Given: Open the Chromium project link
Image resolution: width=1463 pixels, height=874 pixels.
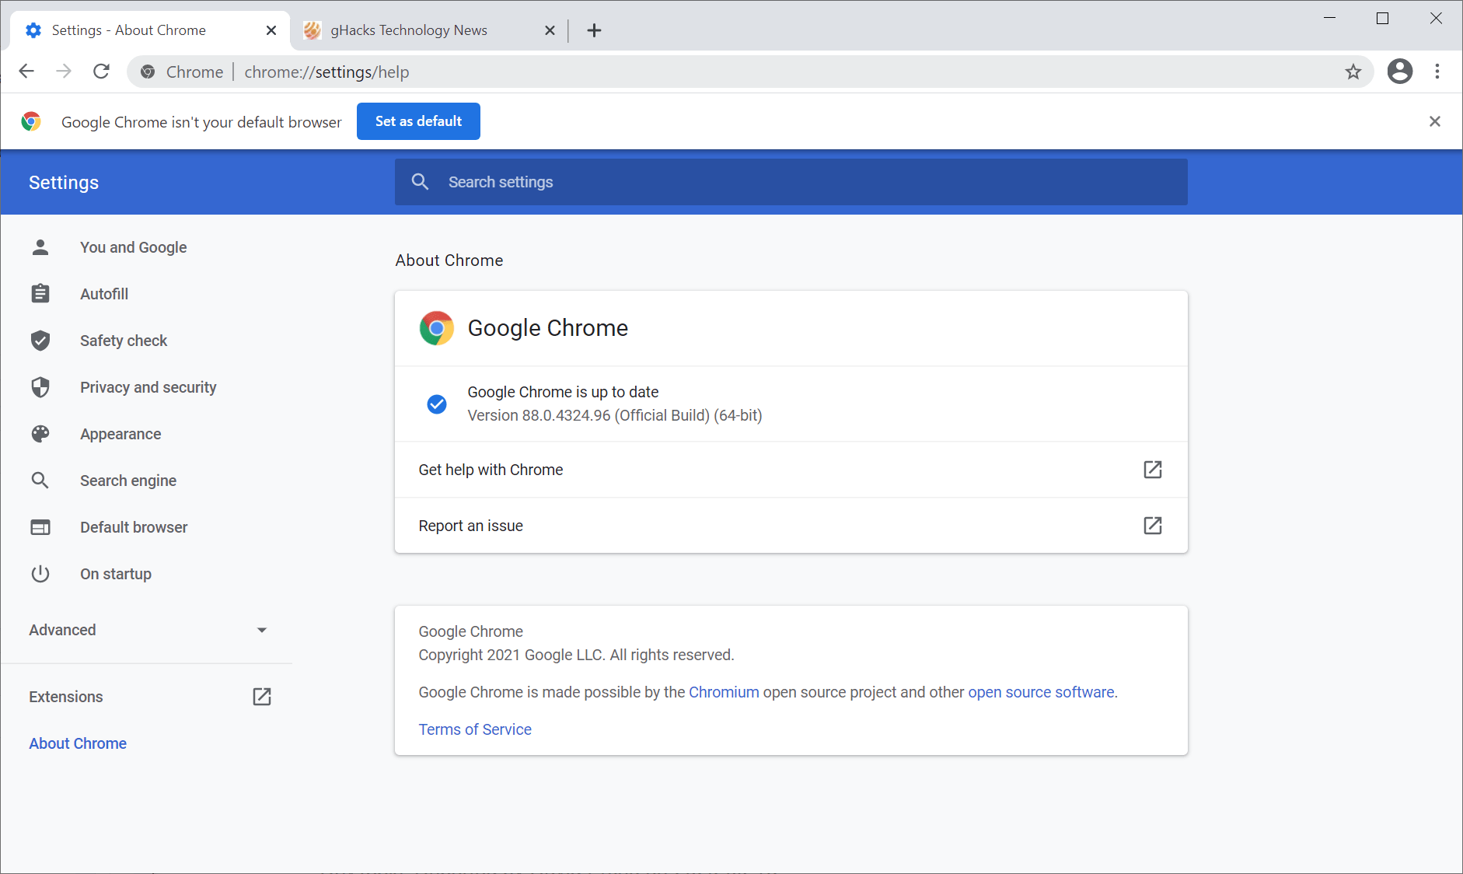Looking at the screenshot, I should (x=724, y=692).
